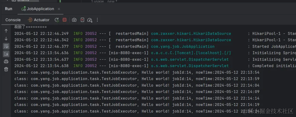Toggle Scroll to End in console

coord(6,54)
